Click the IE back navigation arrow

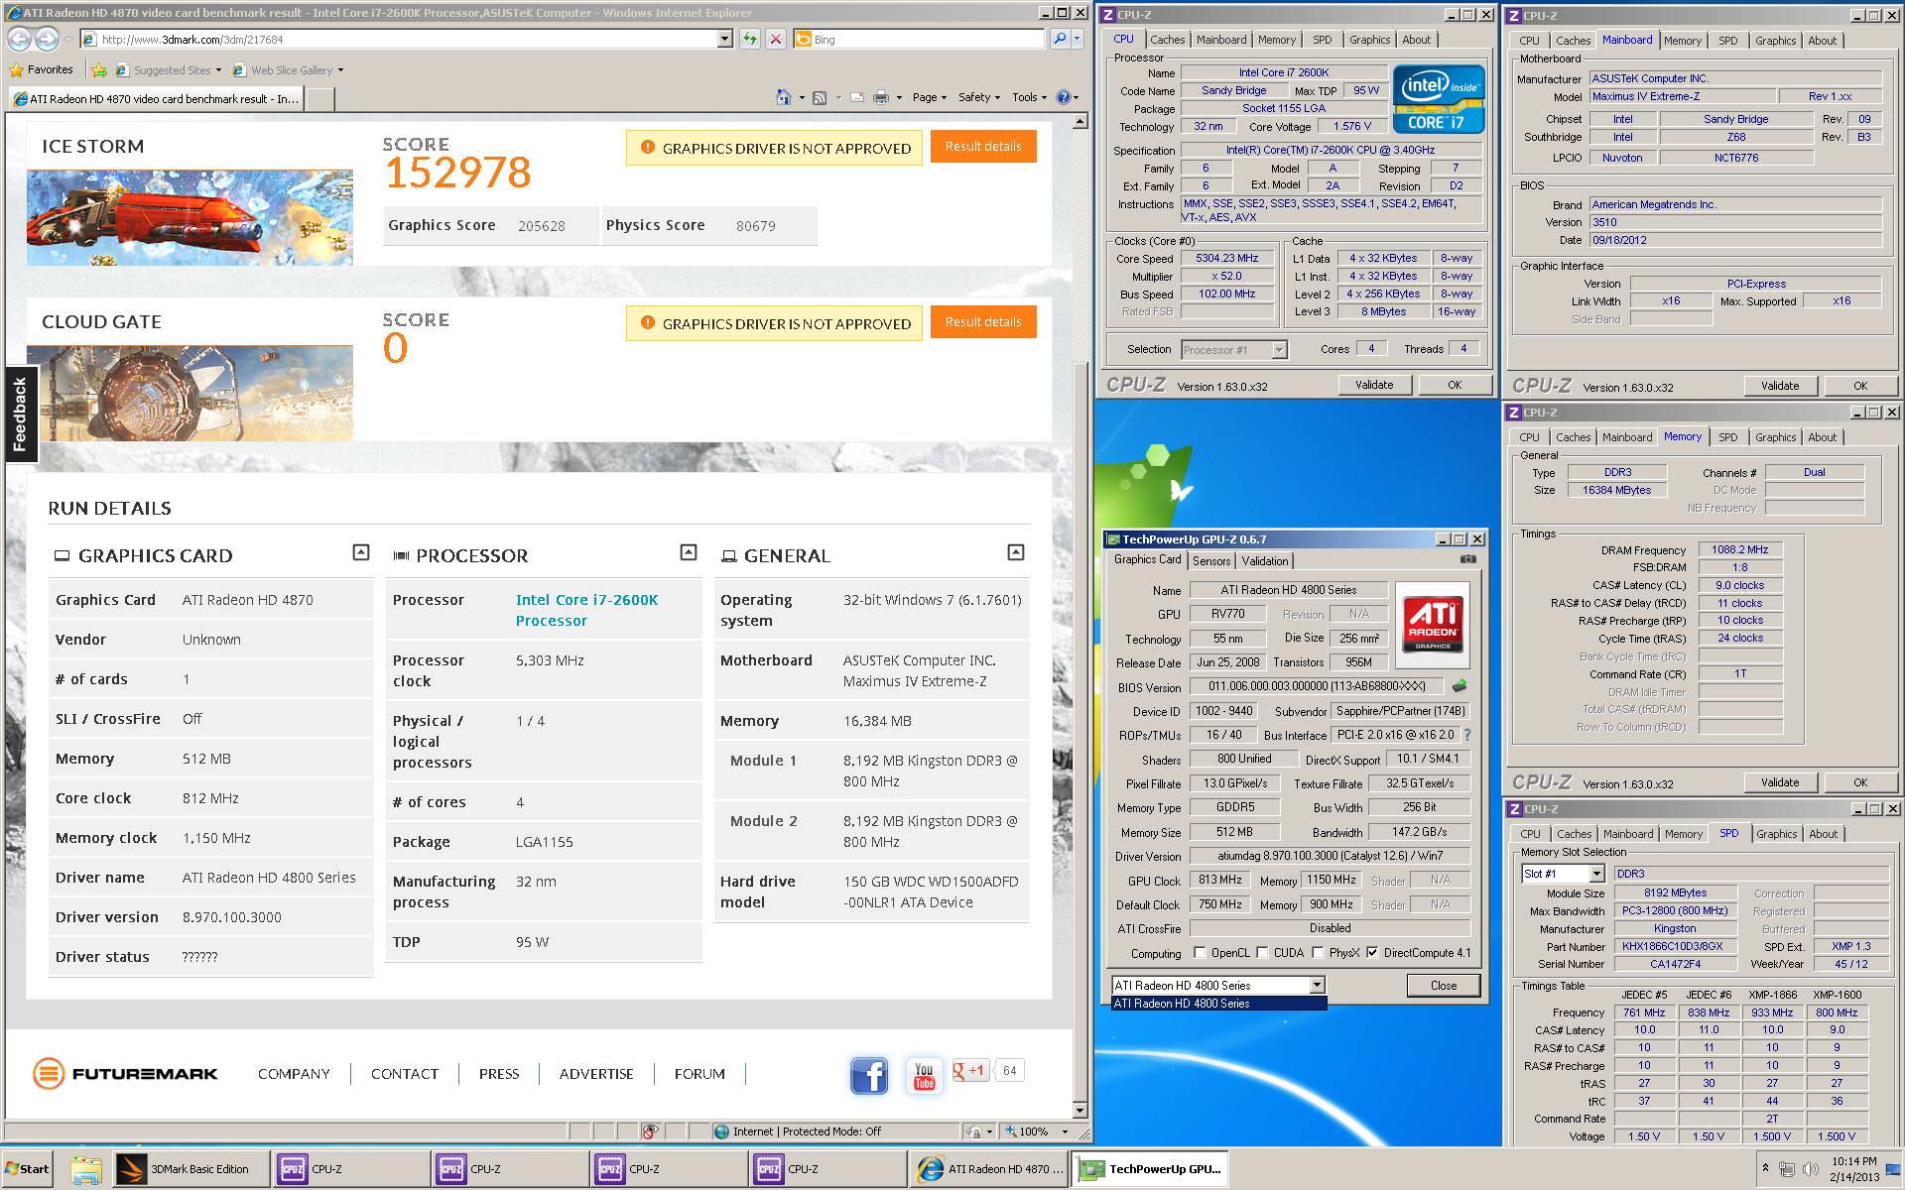pos(18,39)
